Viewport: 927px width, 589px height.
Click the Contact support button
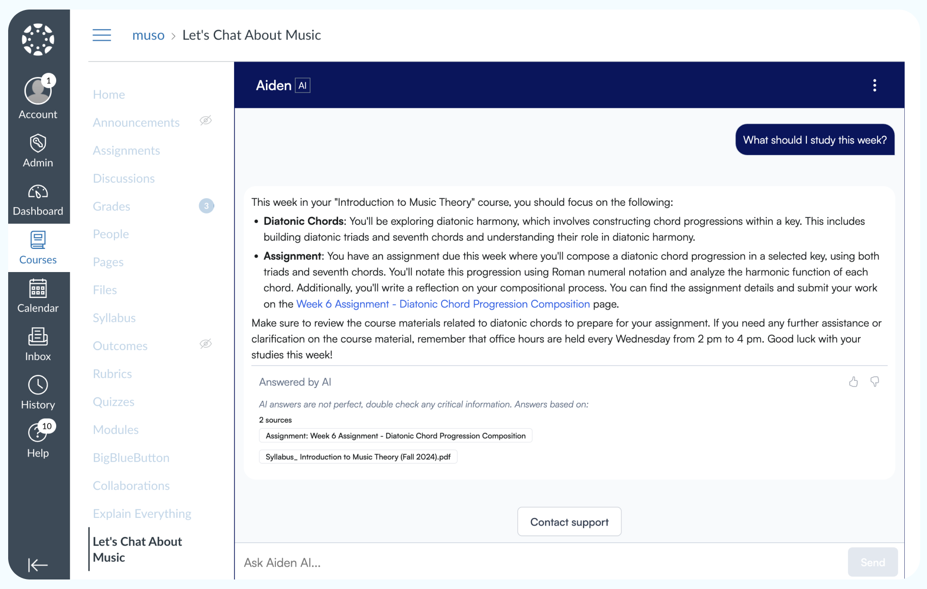[569, 522]
